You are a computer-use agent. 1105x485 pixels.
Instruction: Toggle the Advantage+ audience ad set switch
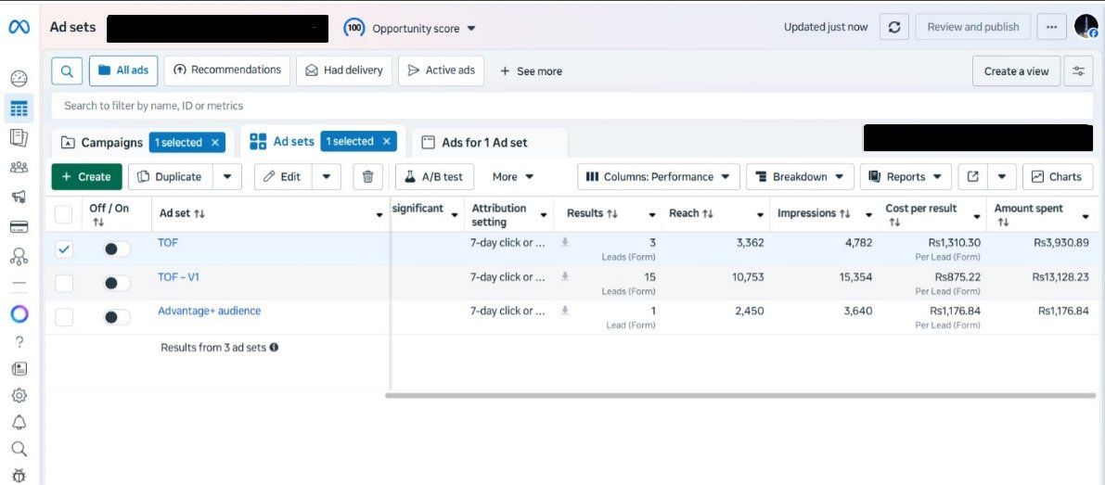(x=116, y=317)
